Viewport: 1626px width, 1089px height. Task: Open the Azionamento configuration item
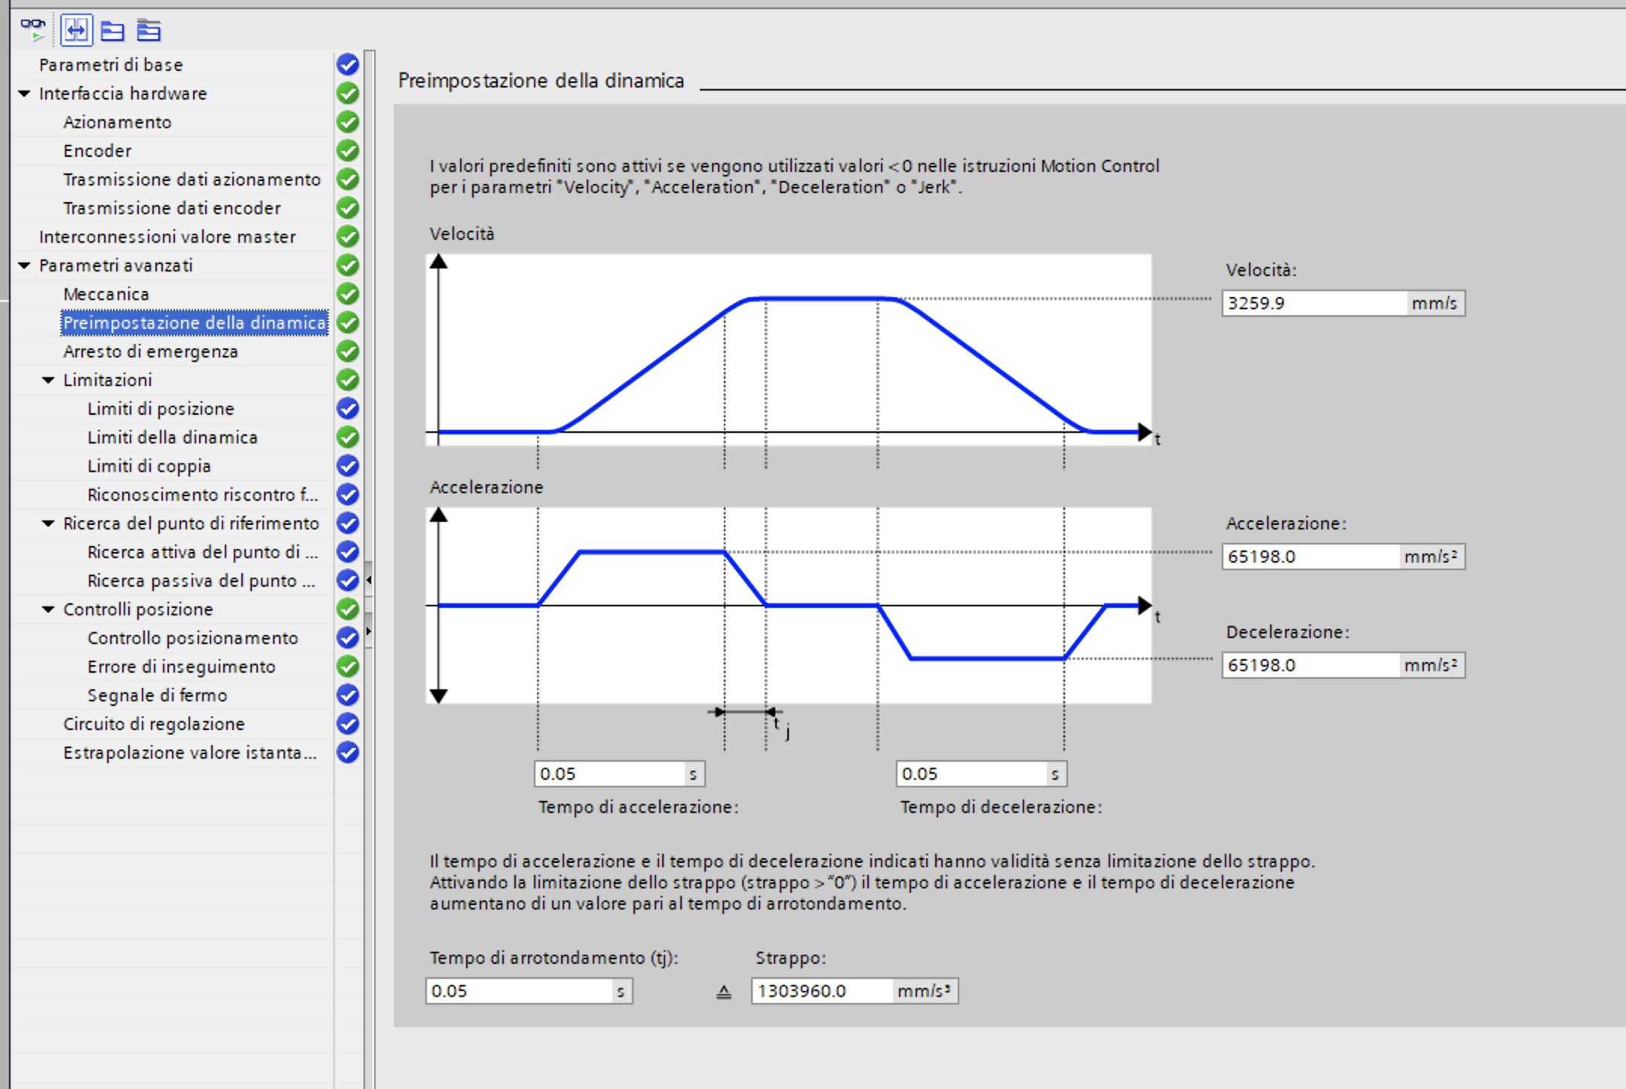pyautogui.click(x=117, y=122)
